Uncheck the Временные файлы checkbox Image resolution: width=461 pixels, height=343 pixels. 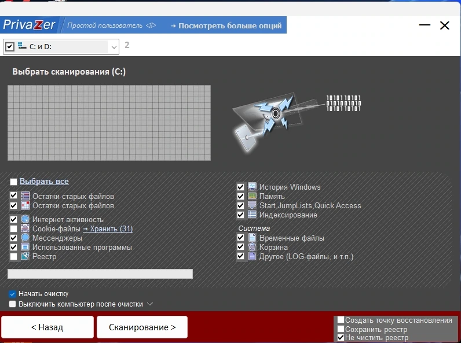(x=240, y=237)
